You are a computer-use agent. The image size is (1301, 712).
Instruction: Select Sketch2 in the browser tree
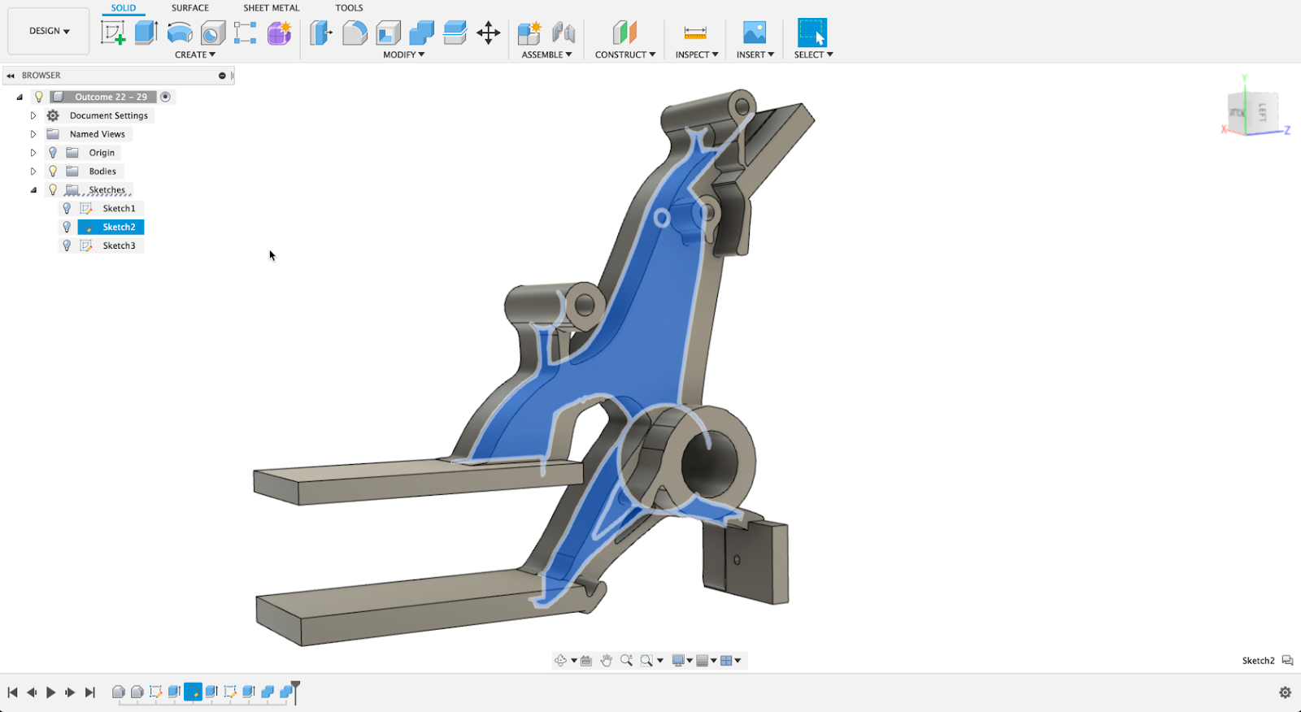119,228
